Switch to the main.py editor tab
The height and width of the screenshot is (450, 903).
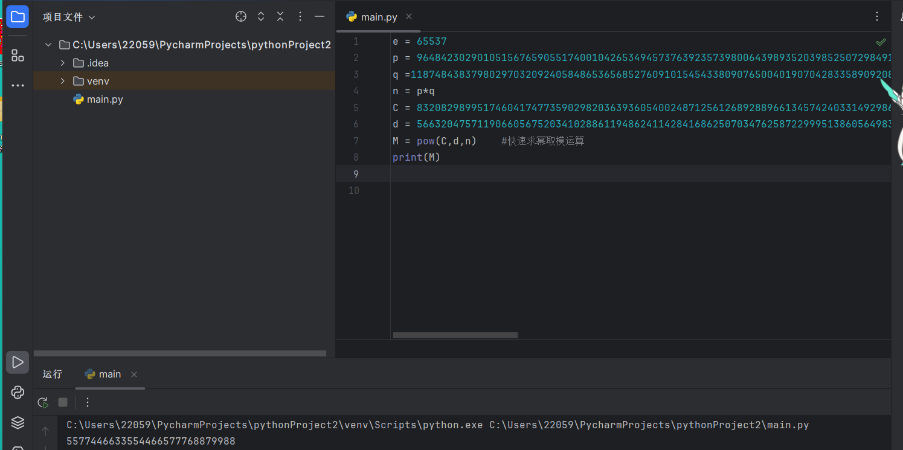click(x=378, y=17)
